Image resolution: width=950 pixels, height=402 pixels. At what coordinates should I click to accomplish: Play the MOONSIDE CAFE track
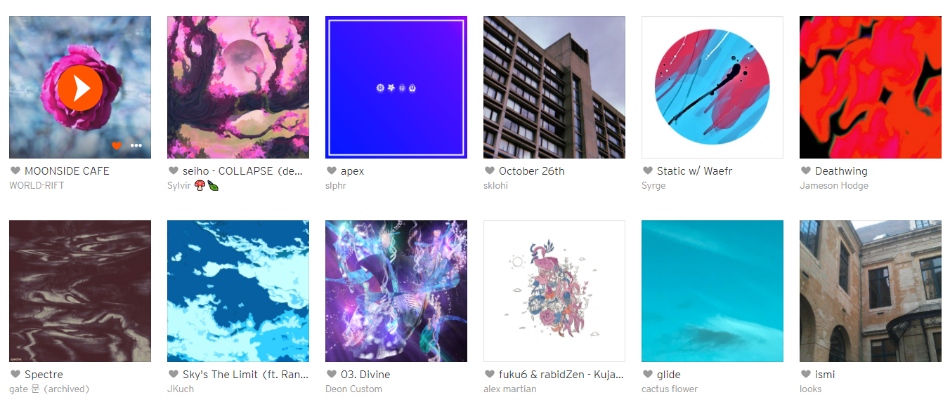(x=80, y=88)
